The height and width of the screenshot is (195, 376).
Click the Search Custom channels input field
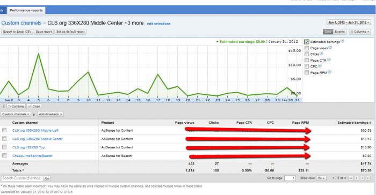point(22,178)
